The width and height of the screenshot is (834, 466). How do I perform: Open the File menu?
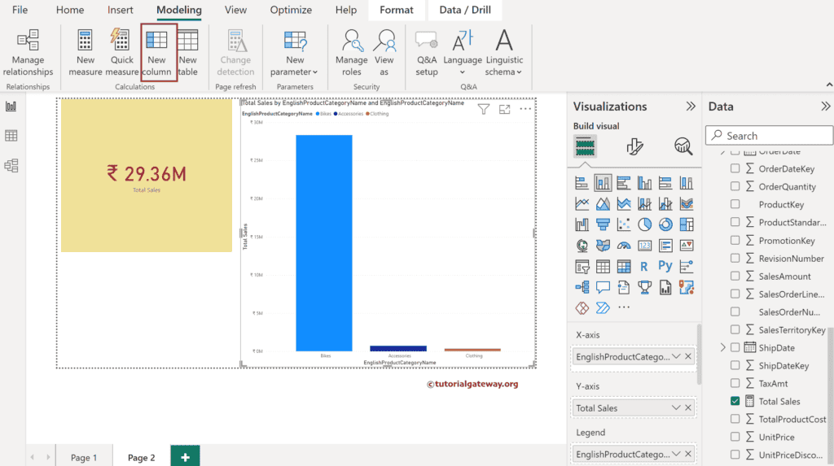[x=20, y=10]
